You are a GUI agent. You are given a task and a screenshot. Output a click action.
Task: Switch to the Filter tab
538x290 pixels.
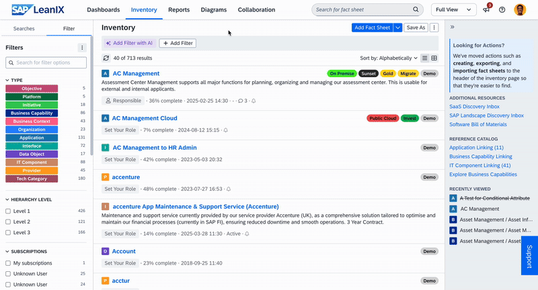69,29
